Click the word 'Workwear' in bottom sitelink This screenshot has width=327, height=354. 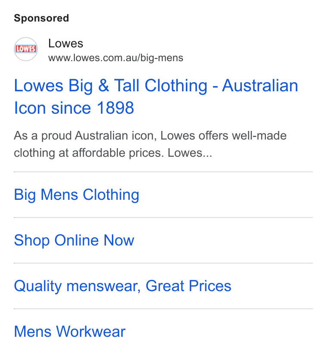point(91,332)
